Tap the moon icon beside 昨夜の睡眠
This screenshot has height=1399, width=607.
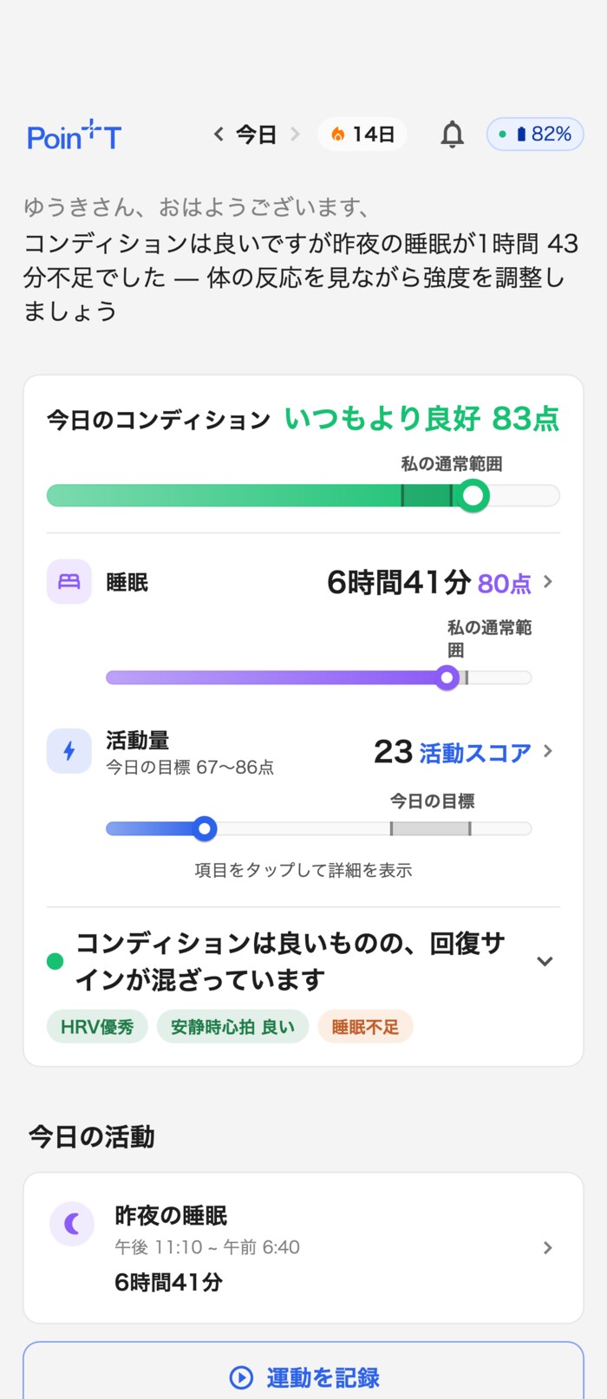point(72,1224)
